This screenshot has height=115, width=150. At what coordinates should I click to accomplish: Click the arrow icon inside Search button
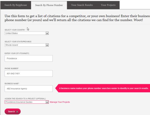(x=17, y=112)
